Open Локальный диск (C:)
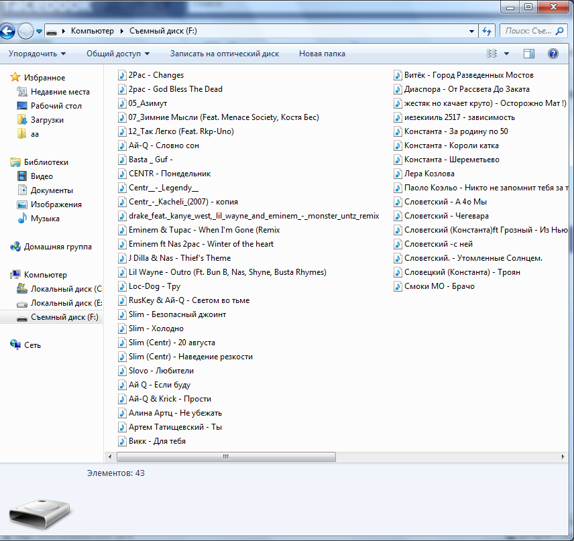 coord(66,289)
